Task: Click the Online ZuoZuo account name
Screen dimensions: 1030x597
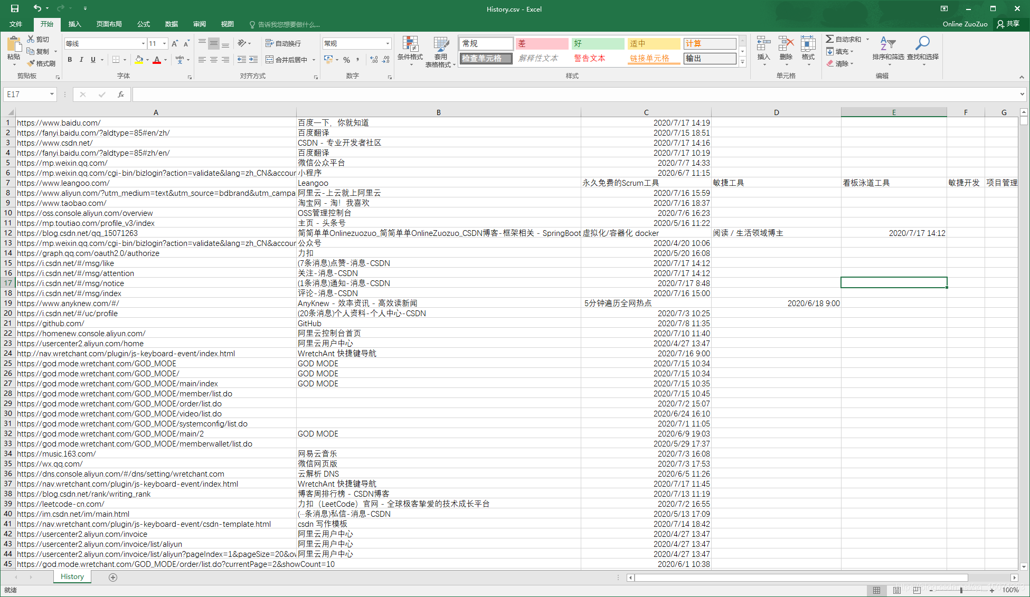Action: (x=965, y=24)
